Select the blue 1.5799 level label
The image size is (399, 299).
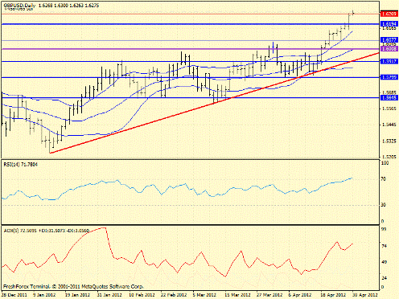(389, 77)
